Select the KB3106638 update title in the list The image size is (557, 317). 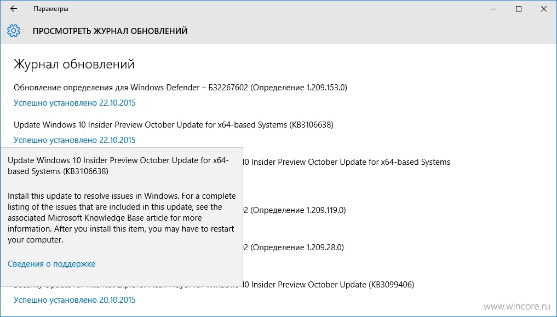[174, 125]
